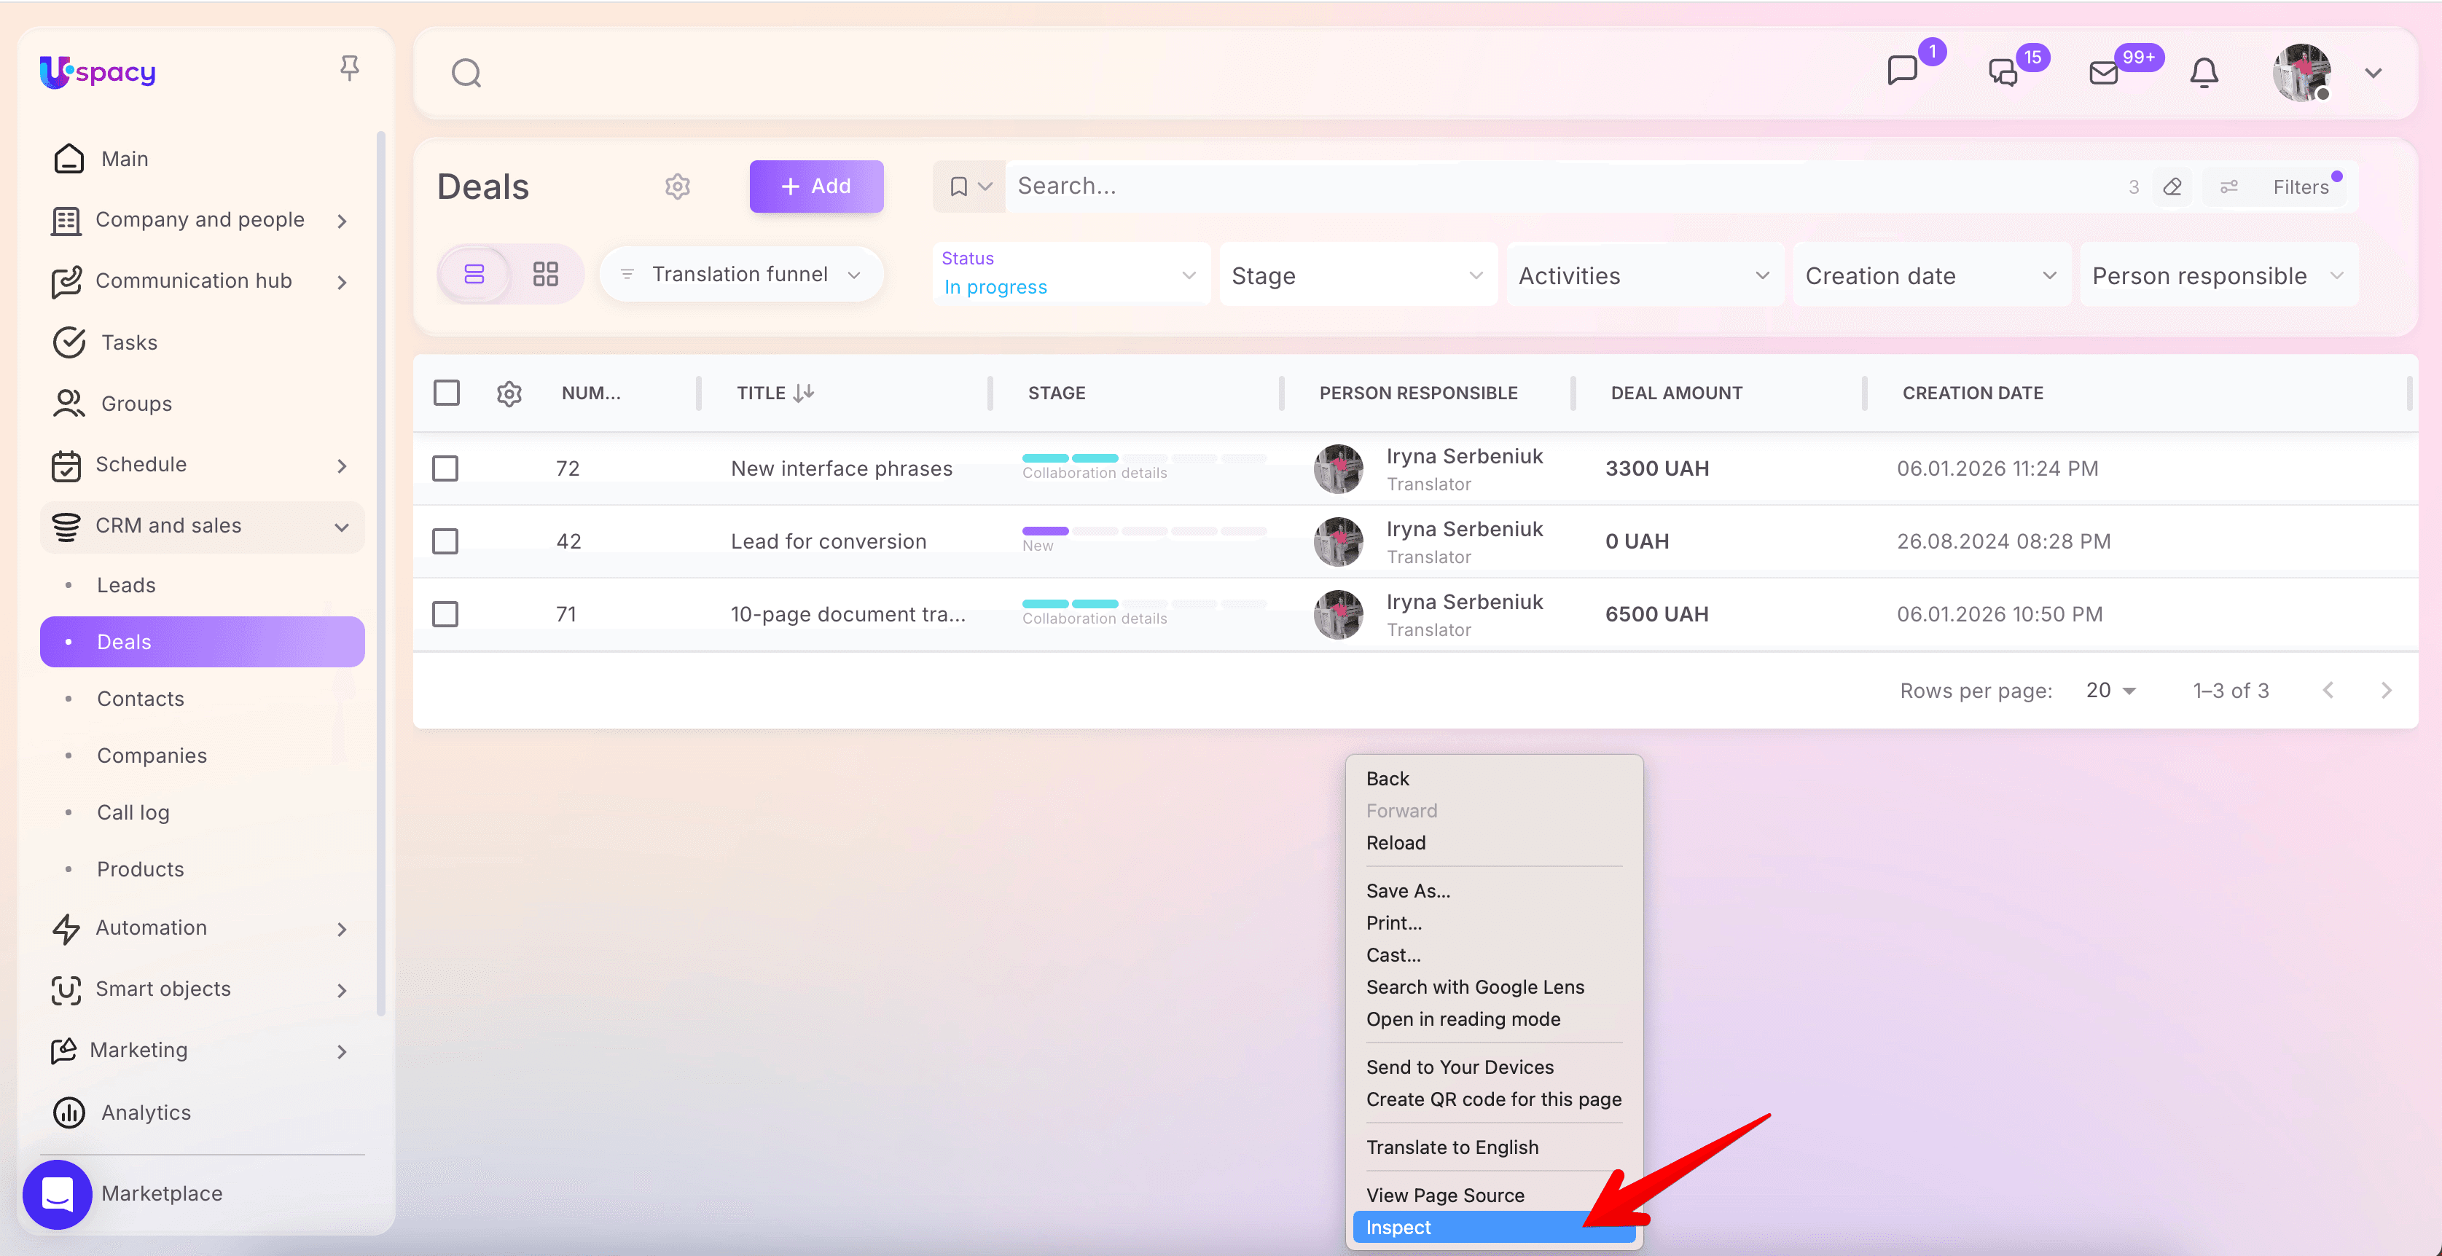Open the Translation funnel dropdown

[x=741, y=275]
